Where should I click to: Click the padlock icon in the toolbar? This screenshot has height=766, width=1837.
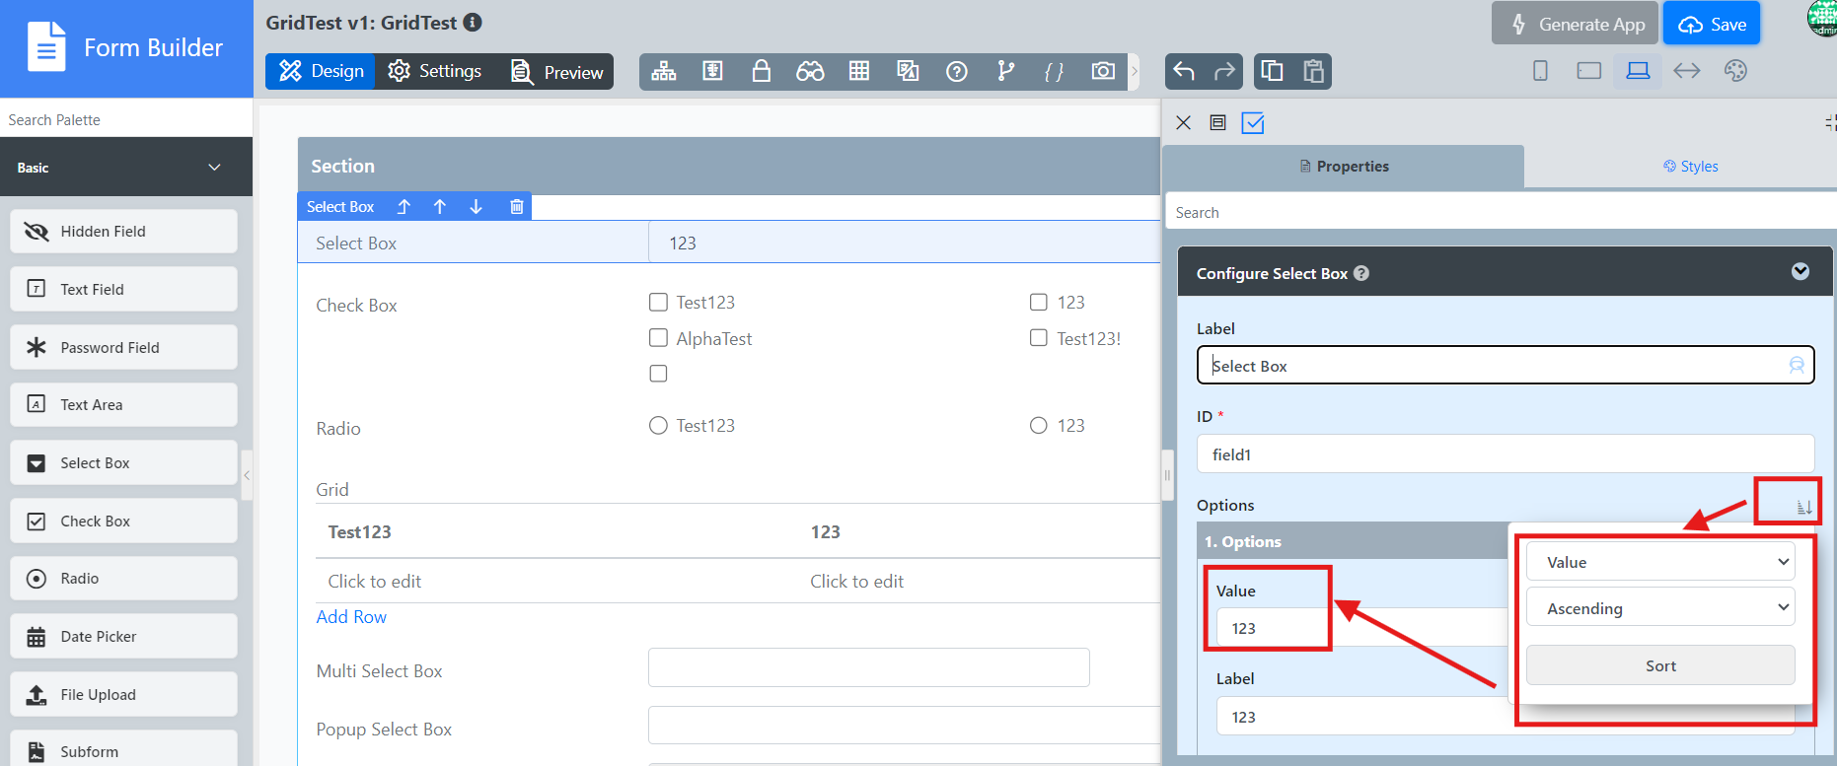761,71
